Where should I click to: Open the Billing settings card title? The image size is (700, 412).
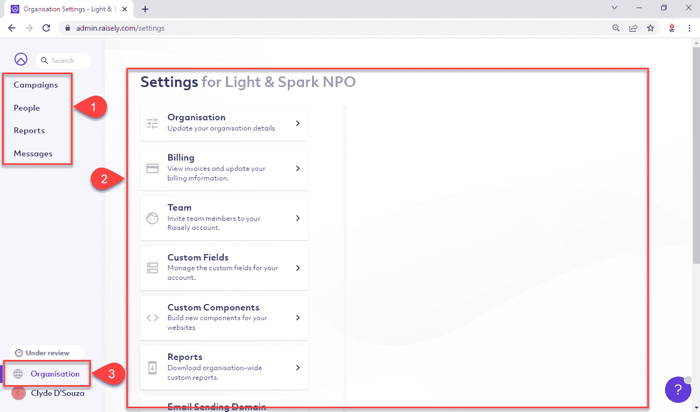pos(181,157)
